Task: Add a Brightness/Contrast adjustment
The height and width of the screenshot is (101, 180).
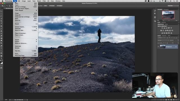Action: [x=162, y=28]
